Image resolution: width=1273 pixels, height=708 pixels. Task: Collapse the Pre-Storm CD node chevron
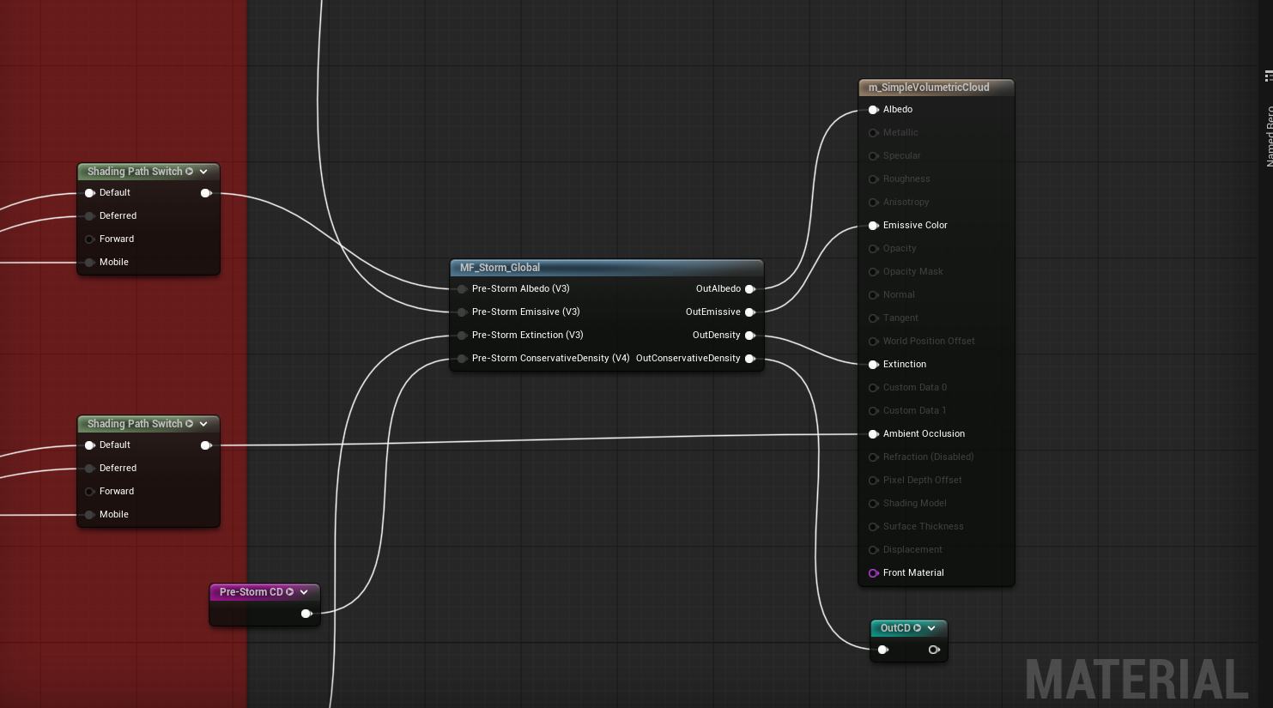click(304, 592)
